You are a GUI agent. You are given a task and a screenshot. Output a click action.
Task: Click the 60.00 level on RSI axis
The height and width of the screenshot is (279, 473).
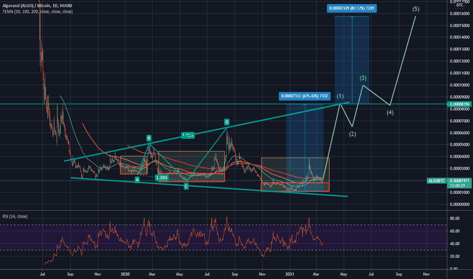pos(455,231)
